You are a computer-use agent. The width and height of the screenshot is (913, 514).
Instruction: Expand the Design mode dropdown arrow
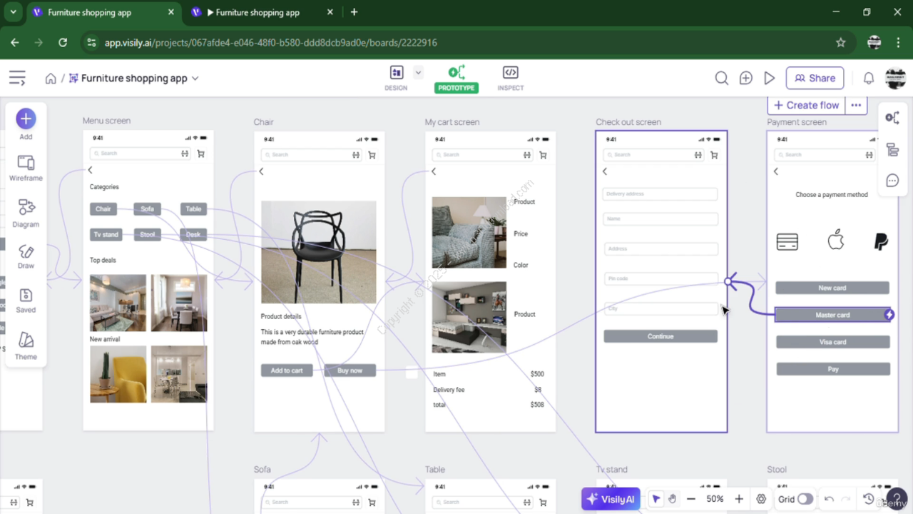pos(418,72)
